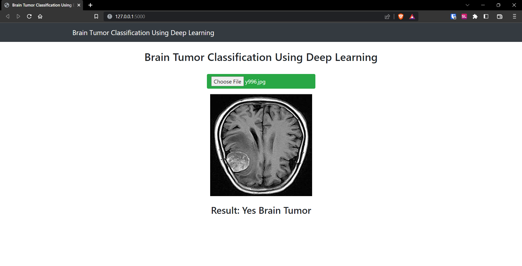Screen dimensions: 522x266
Task: Click the uploaded y996.jpg brain scan image
Action: point(261,145)
